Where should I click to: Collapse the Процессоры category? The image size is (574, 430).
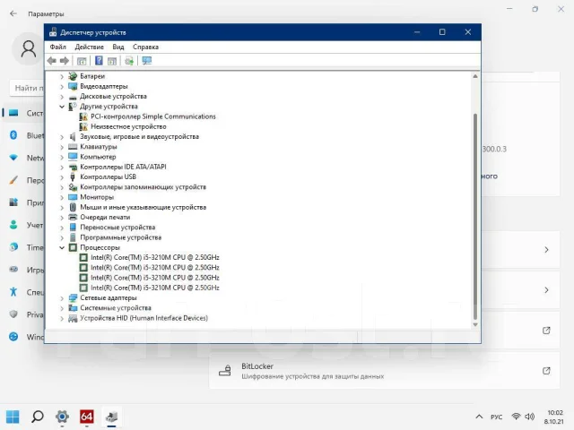(x=62, y=248)
